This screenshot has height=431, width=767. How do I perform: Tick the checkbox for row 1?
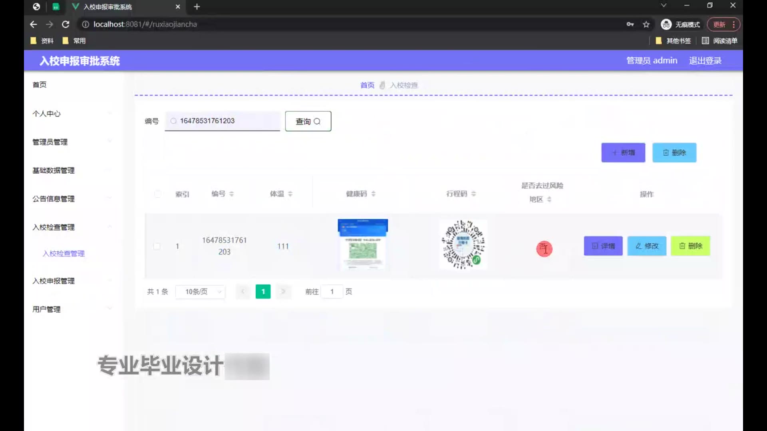point(157,246)
